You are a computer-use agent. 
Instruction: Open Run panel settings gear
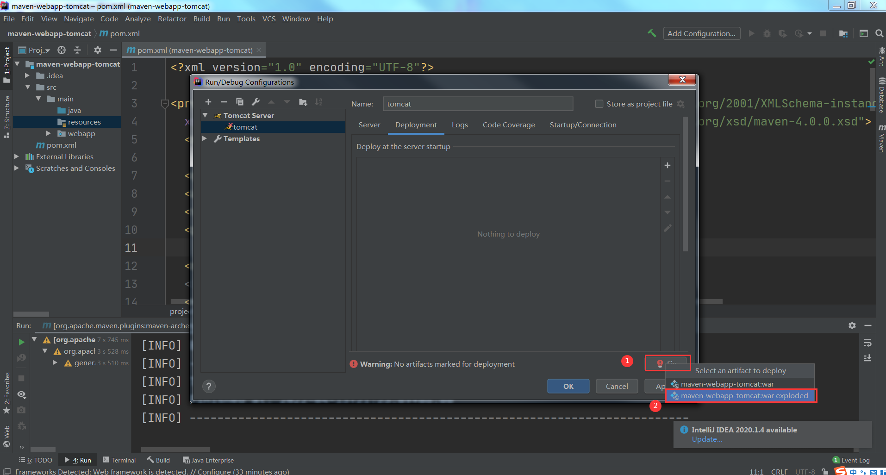(x=852, y=325)
